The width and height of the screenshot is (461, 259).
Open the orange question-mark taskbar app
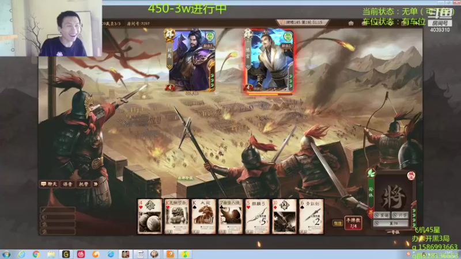click(x=170, y=254)
